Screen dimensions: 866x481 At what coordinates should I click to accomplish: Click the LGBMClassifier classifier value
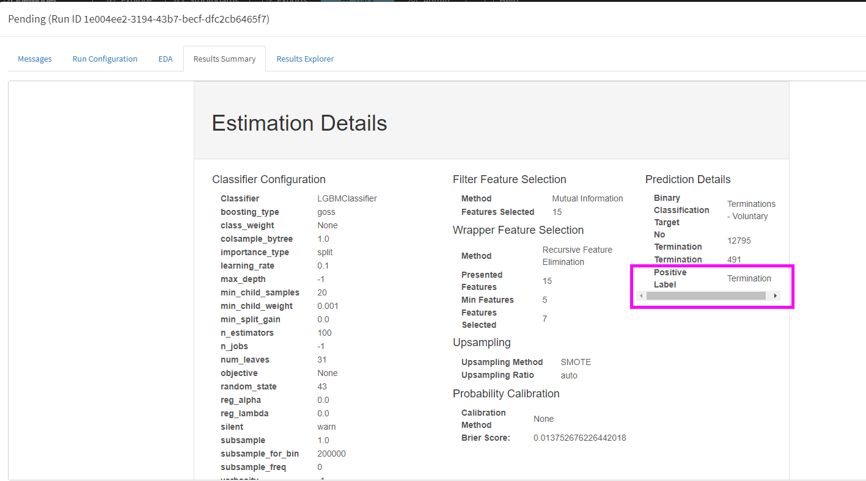click(347, 198)
